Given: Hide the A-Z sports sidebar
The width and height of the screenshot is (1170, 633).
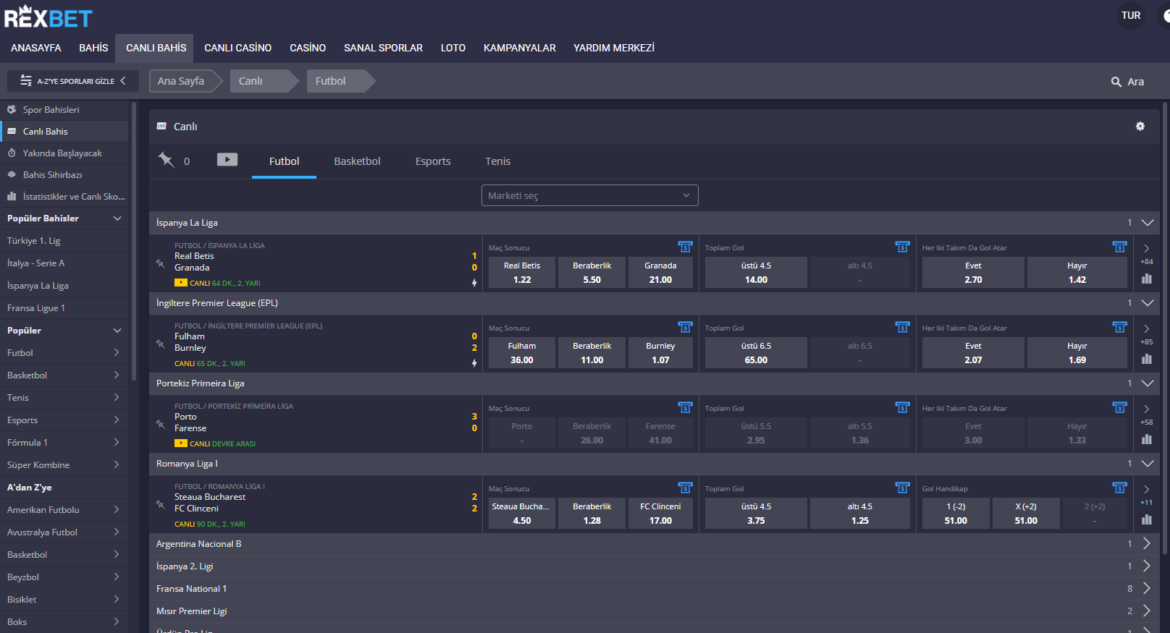Looking at the screenshot, I should 73,81.
